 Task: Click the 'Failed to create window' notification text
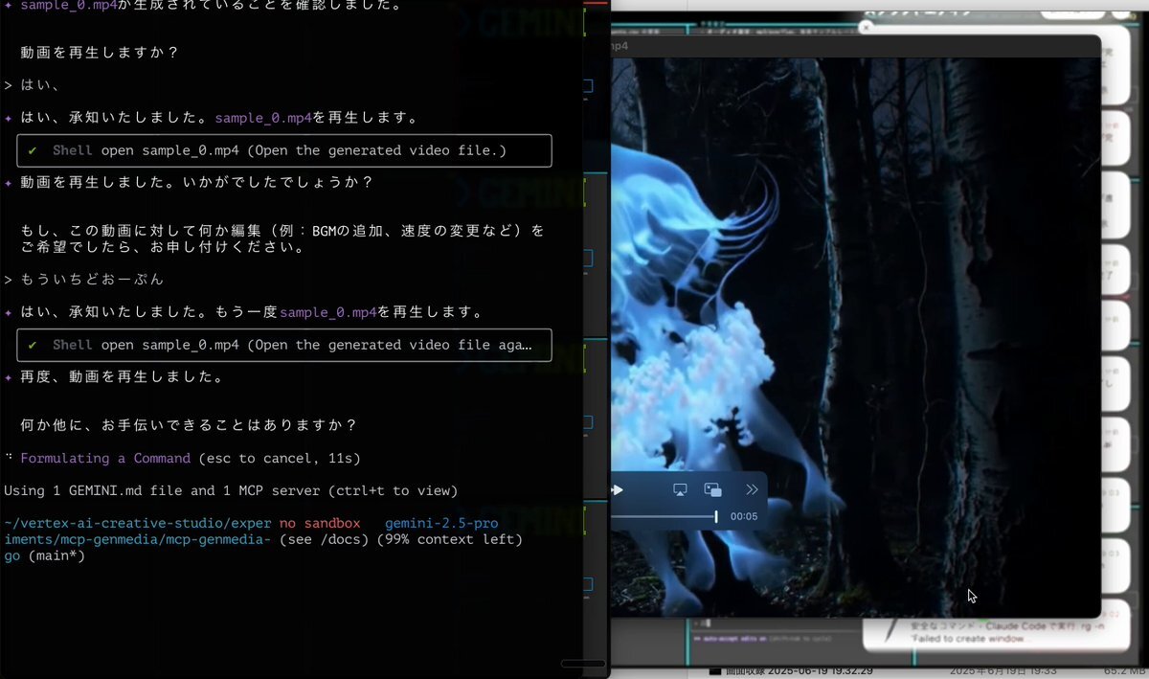[x=967, y=639]
